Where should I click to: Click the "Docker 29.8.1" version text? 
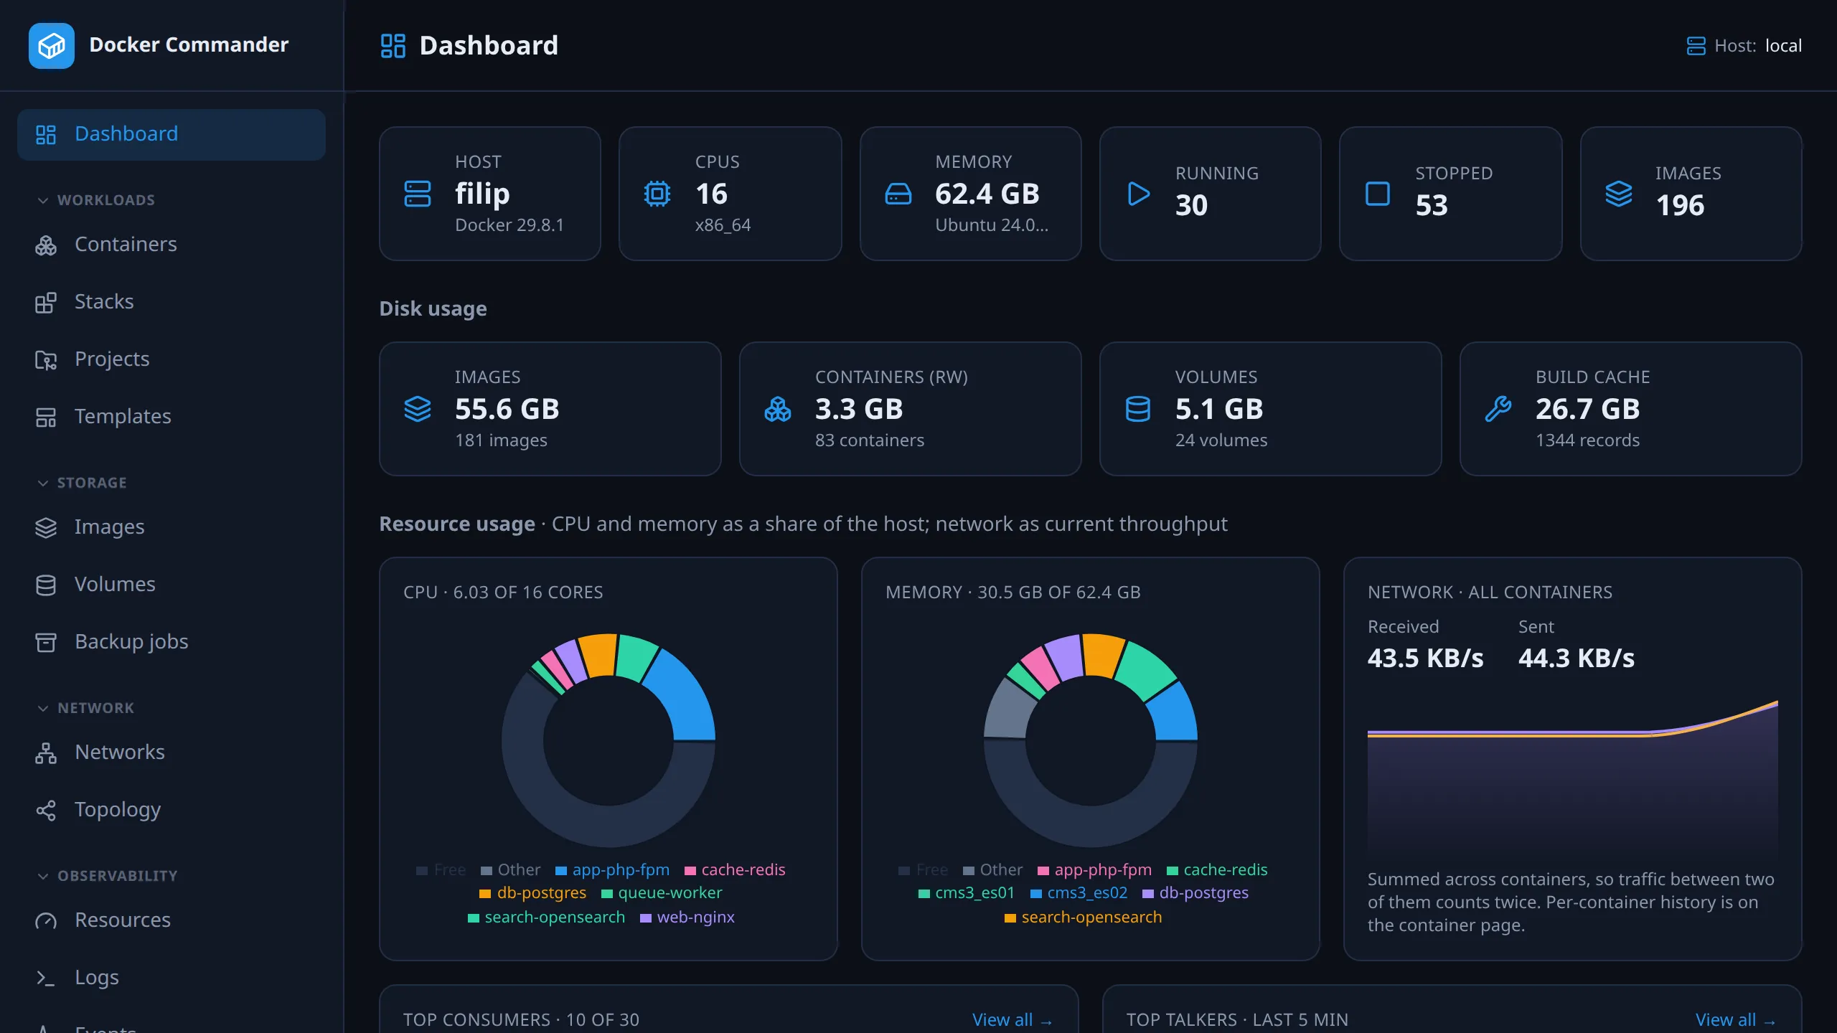pos(509,225)
